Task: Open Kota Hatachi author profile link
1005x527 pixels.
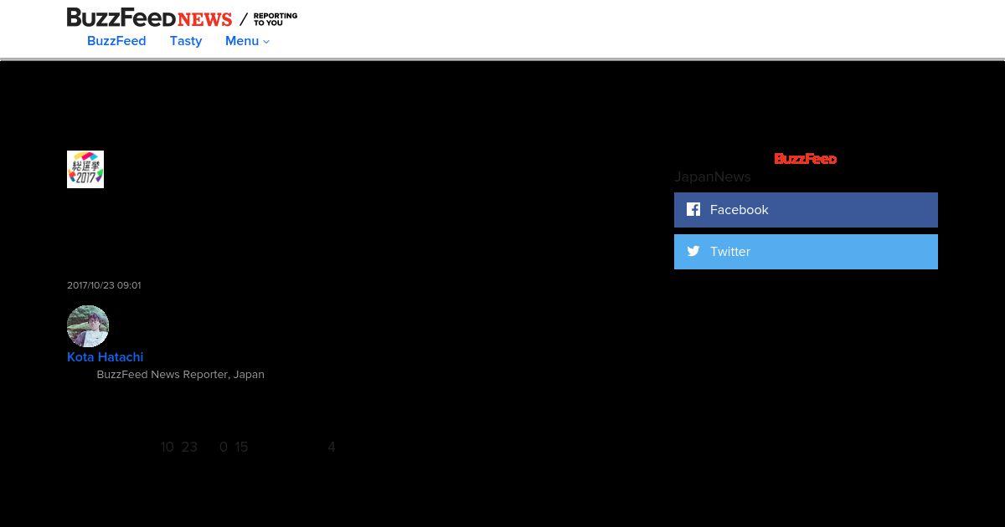Action: [105, 357]
